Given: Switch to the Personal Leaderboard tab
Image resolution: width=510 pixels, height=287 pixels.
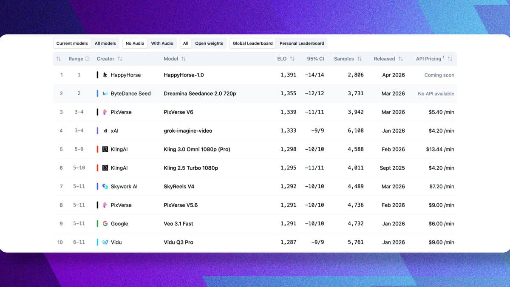Looking at the screenshot, I should pyautogui.click(x=302, y=43).
